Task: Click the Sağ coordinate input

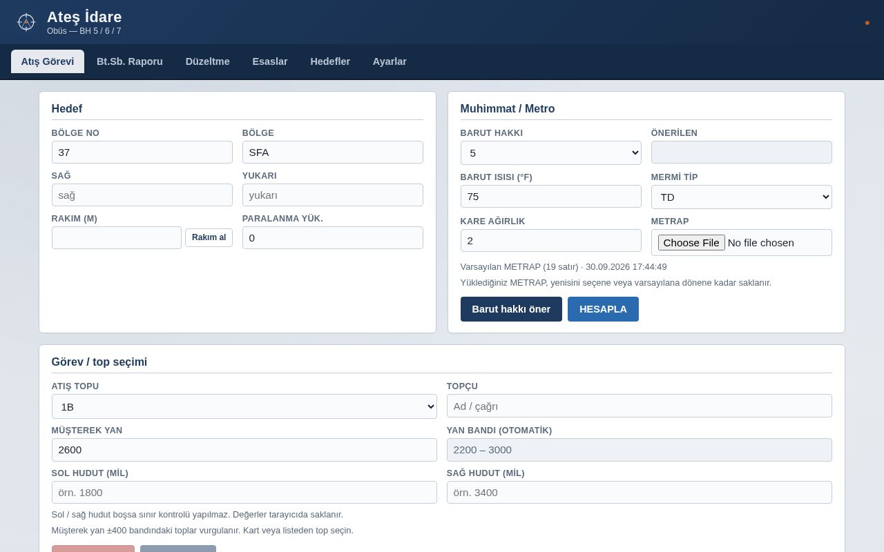Action: tap(142, 195)
